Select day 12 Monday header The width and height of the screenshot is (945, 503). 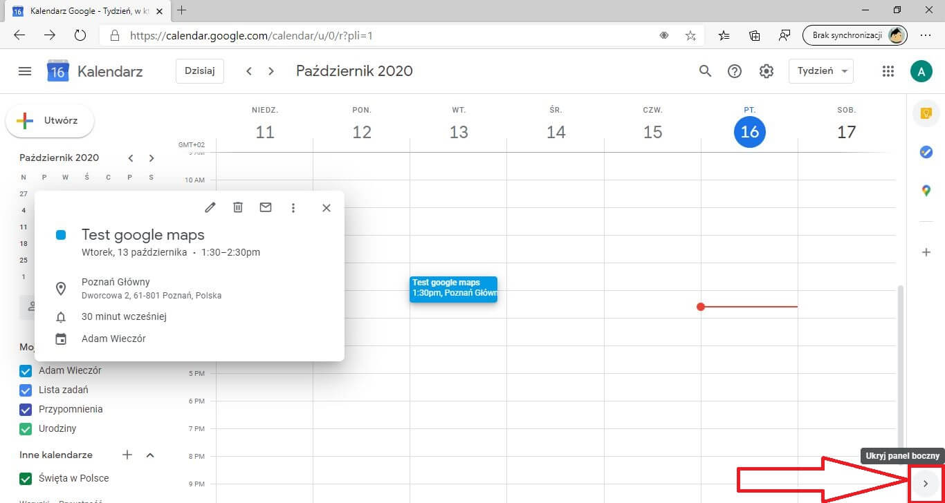click(362, 132)
